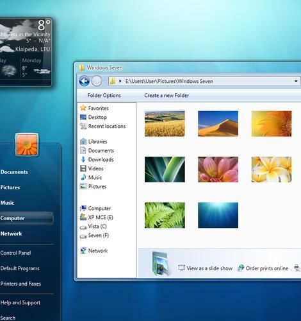Click View as a slide show
This screenshot has height=321, width=301.
coord(209,268)
